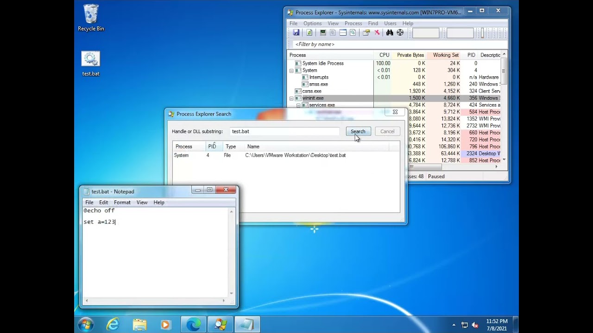Click the 'set a=123' line in Notepad

point(100,222)
